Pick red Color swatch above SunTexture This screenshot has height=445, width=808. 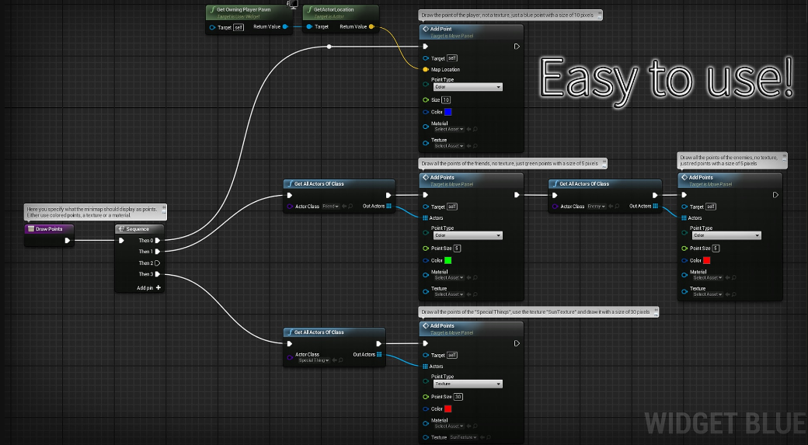click(448, 408)
